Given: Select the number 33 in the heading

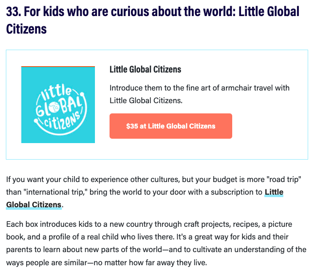Looking at the screenshot, I should coord(13,12).
